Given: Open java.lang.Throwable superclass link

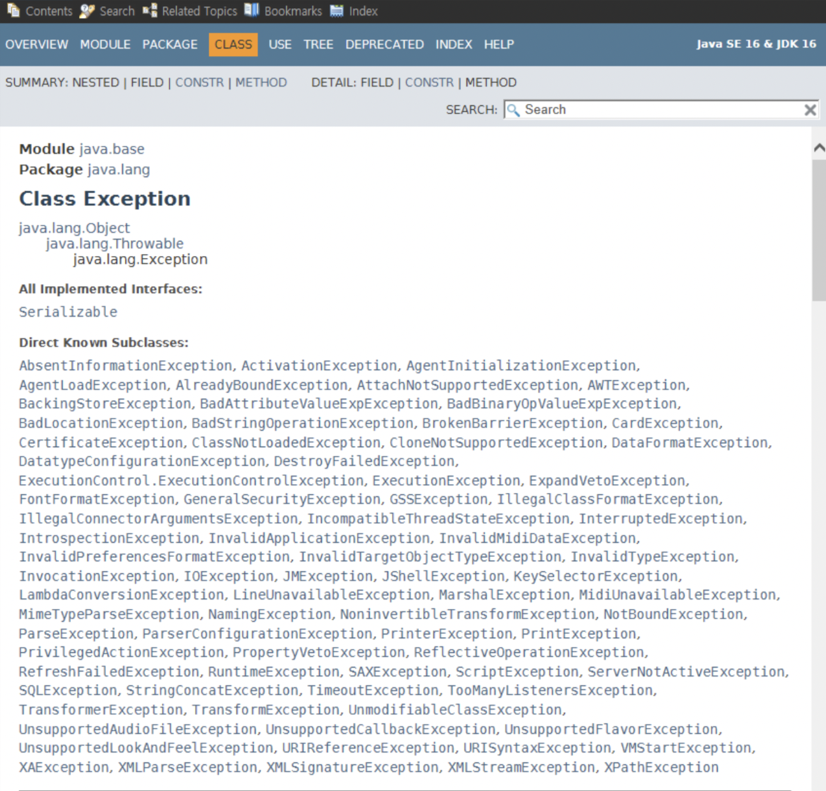Looking at the screenshot, I should pos(115,244).
